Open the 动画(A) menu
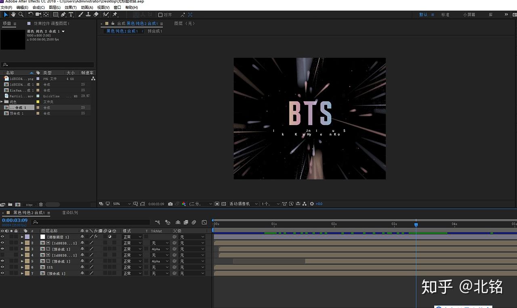 [x=87, y=7]
